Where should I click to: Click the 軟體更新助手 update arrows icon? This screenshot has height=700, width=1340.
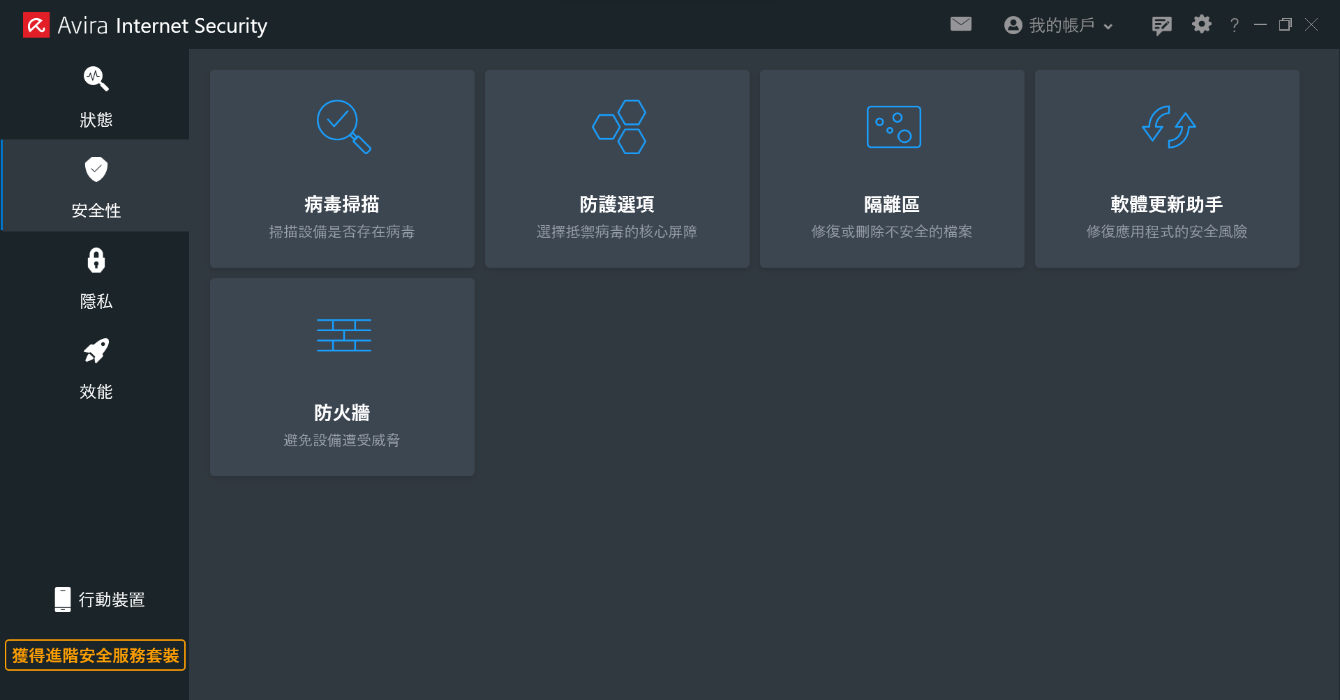click(x=1168, y=127)
